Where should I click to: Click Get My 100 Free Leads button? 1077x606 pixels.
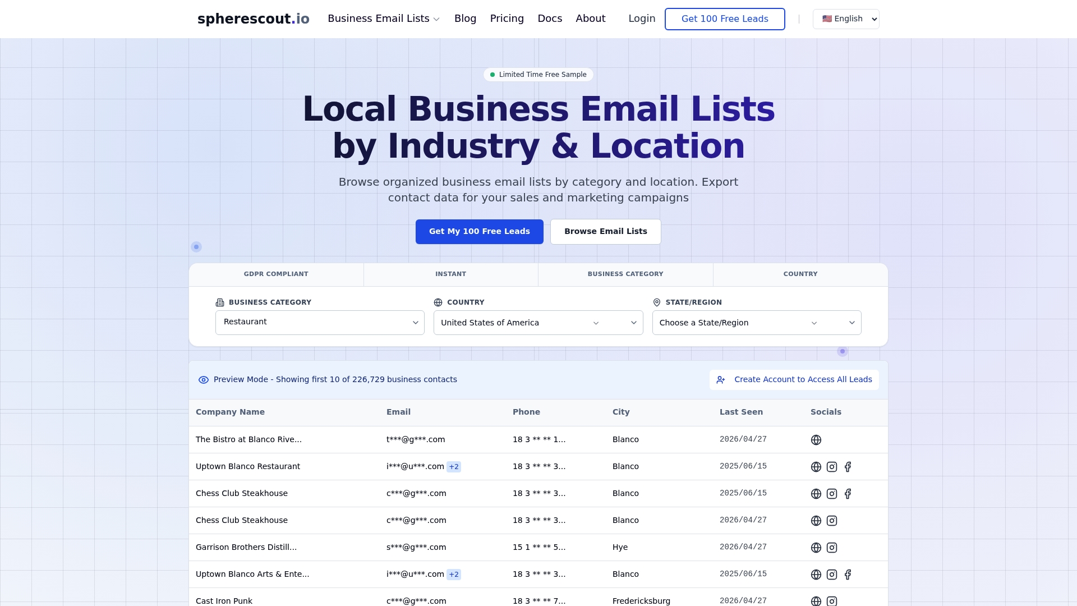point(479,232)
